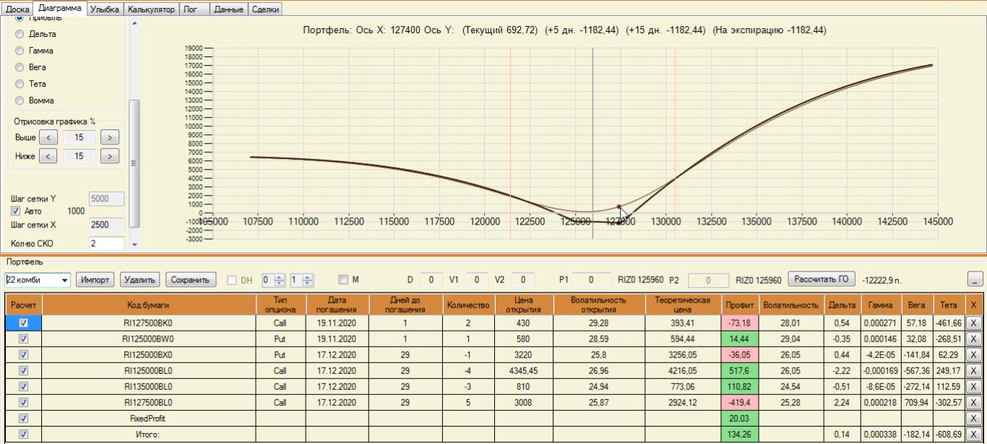Switch to the Улыбка tab
The height and width of the screenshot is (444, 987).
105,9
